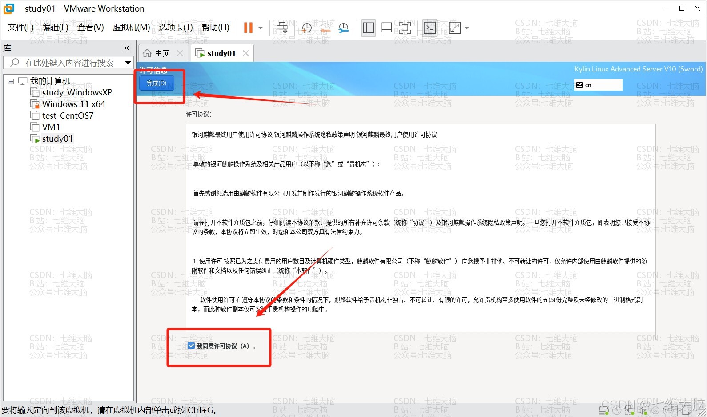Click the test-CentOS7 VM icon
Screen dimensions: 707x417
pos(35,115)
